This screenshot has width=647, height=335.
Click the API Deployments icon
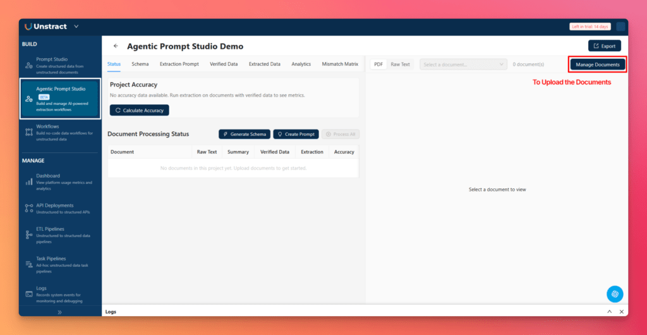pyautogui.click(x=29, y=208)
